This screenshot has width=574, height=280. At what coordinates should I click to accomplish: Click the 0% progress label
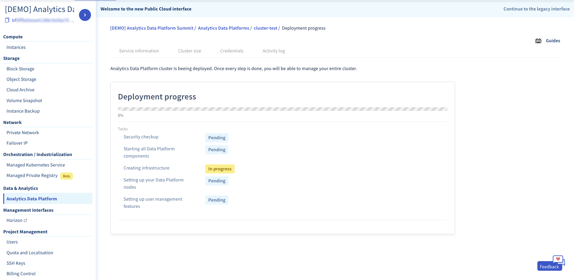[x=121, y=116]
